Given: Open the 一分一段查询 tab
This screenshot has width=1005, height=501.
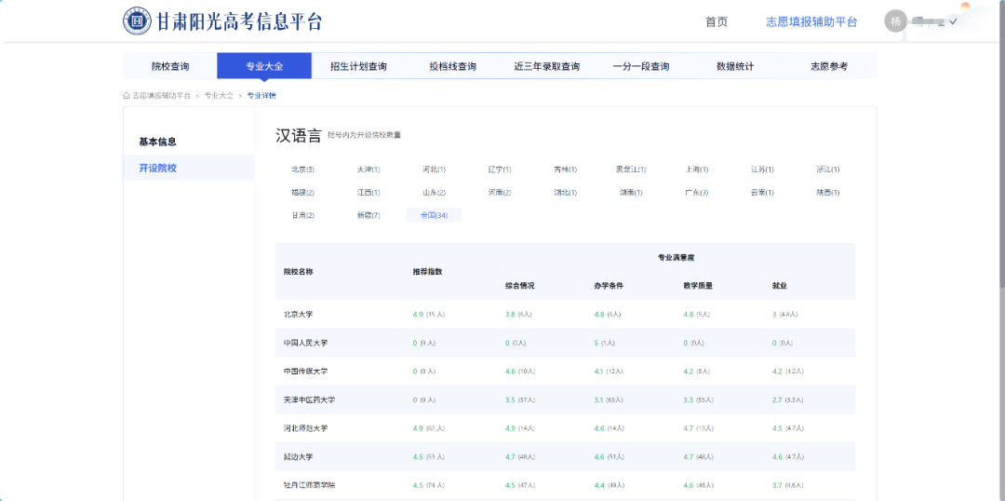Looking at the screenshot, I should [640, 67].
